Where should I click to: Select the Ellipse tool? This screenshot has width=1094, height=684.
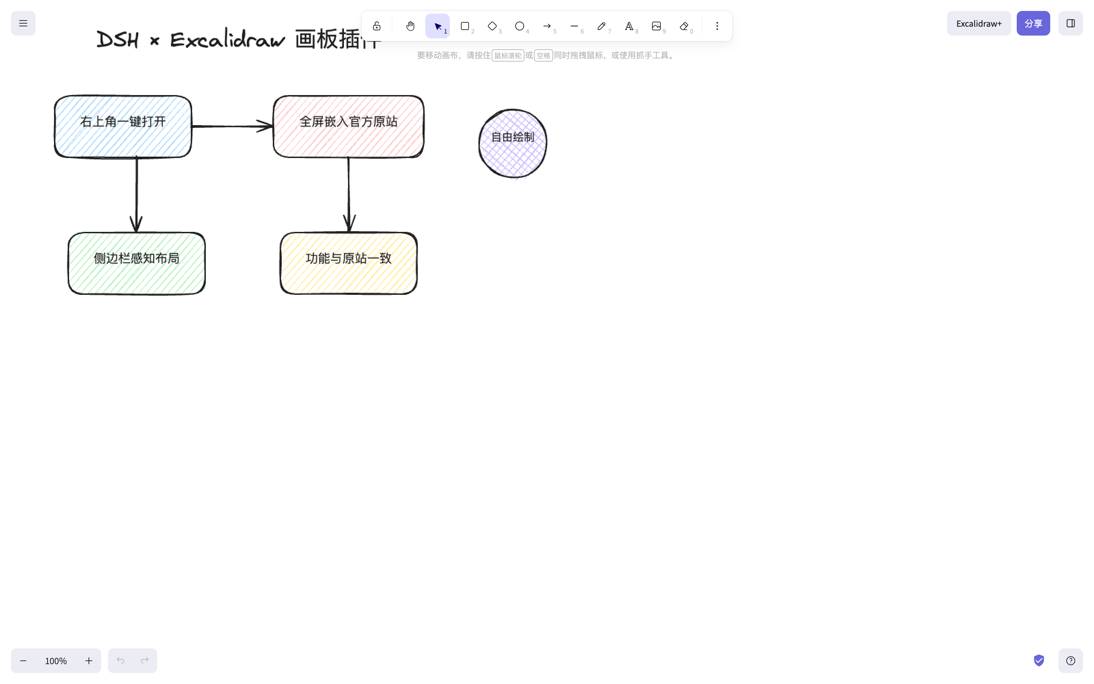(519, 26)
